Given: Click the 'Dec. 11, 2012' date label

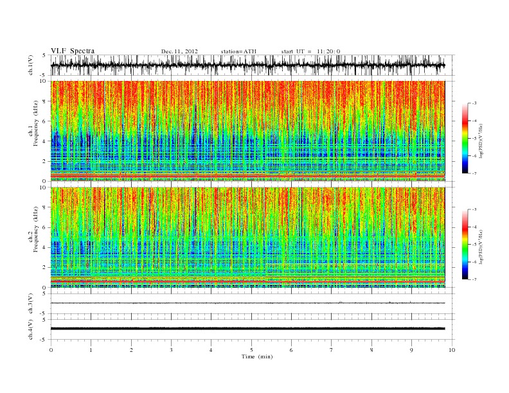Looking at the screenshot, I should 179,51.
